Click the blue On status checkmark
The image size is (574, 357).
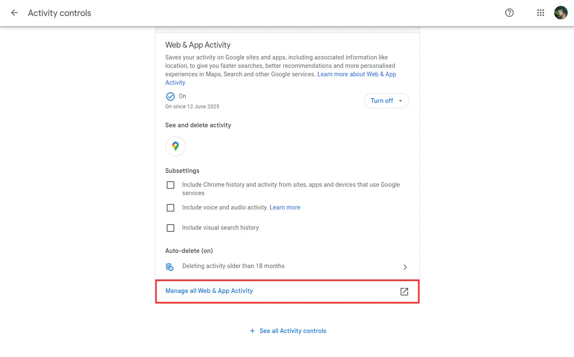(171, 96)
